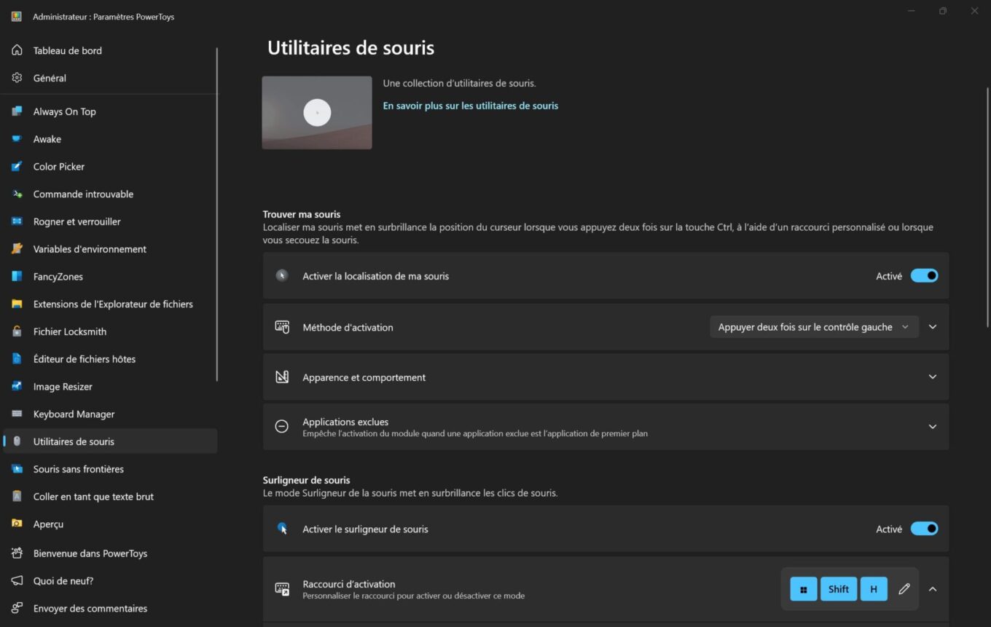
Task: Click the pencil icon to edit the activation shortcut
Action: click(x=904, y=589)
